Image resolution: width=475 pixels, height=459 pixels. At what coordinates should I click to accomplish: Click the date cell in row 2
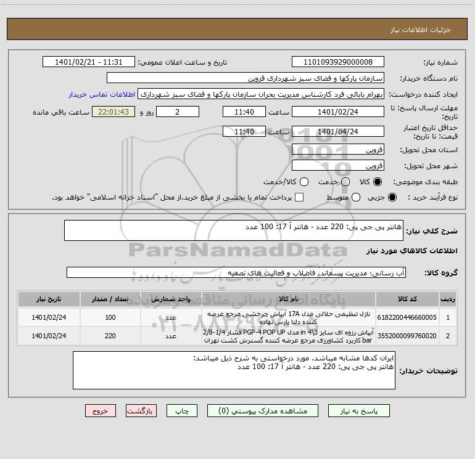coord(49,336)
